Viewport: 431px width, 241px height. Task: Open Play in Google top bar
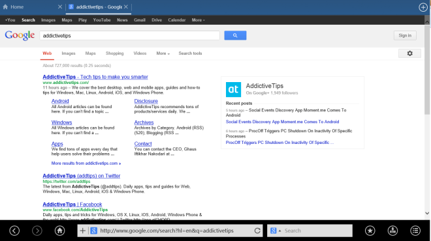(x=82, y=20)
